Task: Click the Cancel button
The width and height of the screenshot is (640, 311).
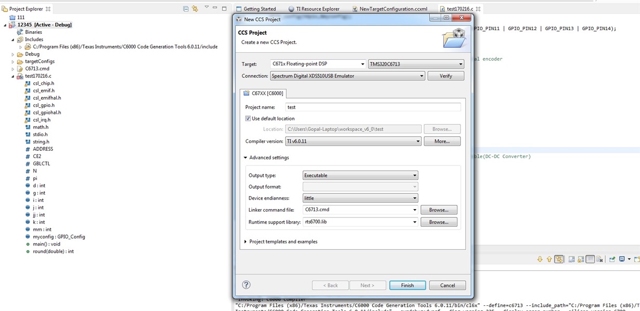Action: tap(447, 285)
